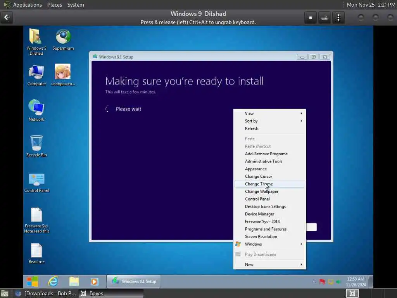Select Change Wallpaper menu entry
The height and width of the screenshot is (298, 397).
[x=270, y=192]
